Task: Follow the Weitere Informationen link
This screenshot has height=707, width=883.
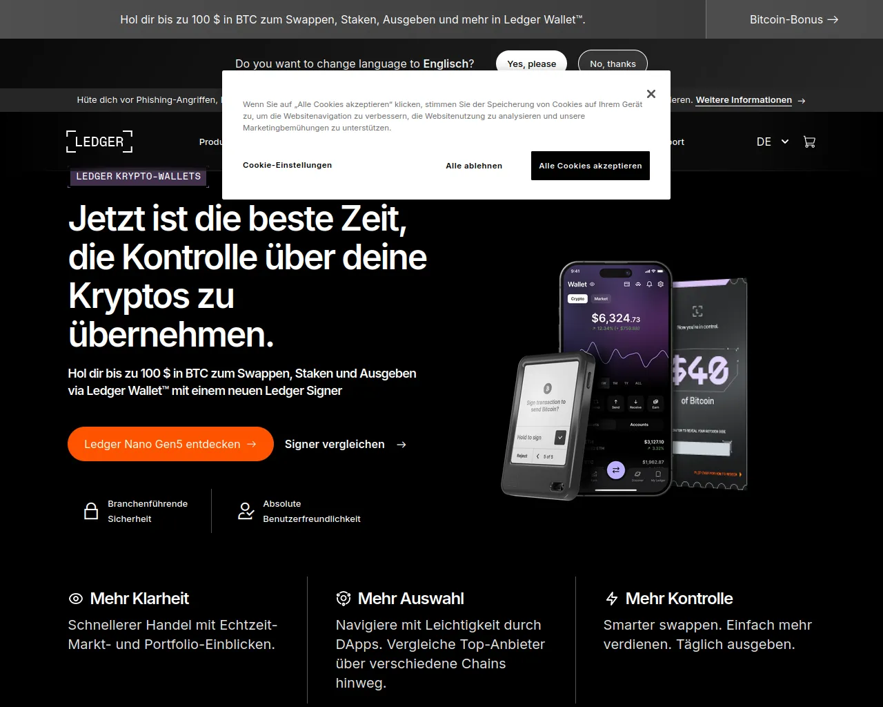Action: click(x=744, y=100)
